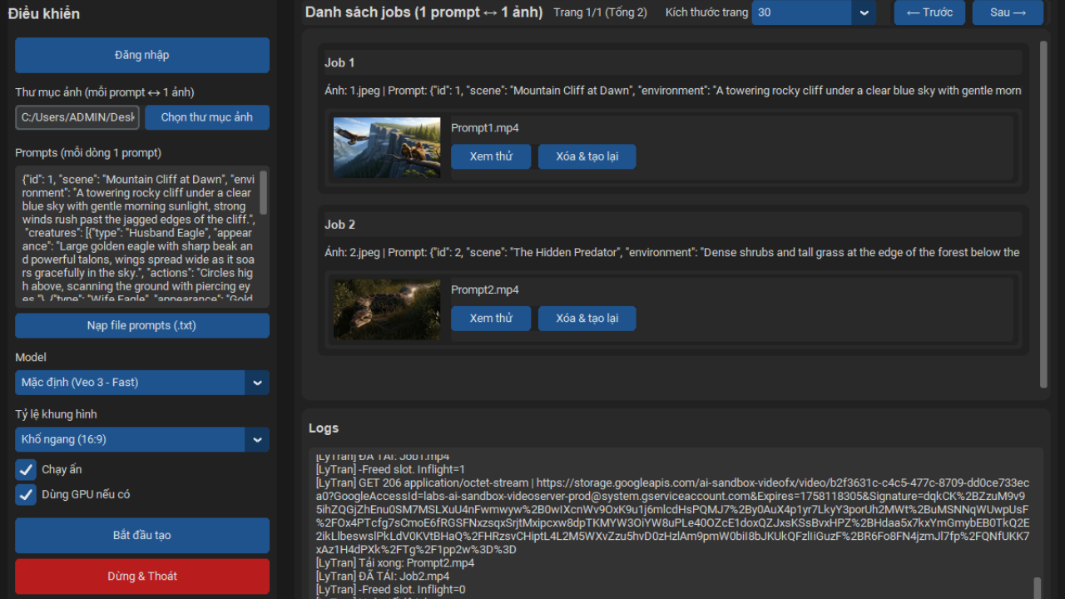The height and width of the screenshot is (599, 1065).
Task: Click inside the Prompts text area
Action: (x=137, y=237)
